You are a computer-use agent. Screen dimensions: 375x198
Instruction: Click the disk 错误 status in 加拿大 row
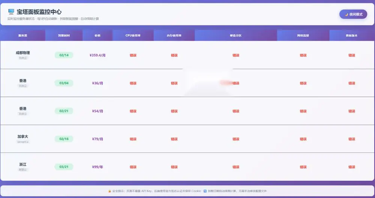[236, 139]
